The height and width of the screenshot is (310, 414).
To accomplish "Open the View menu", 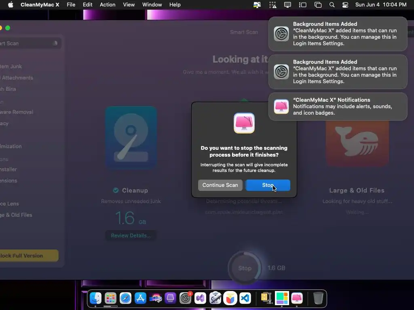I will tap(129, 5).
